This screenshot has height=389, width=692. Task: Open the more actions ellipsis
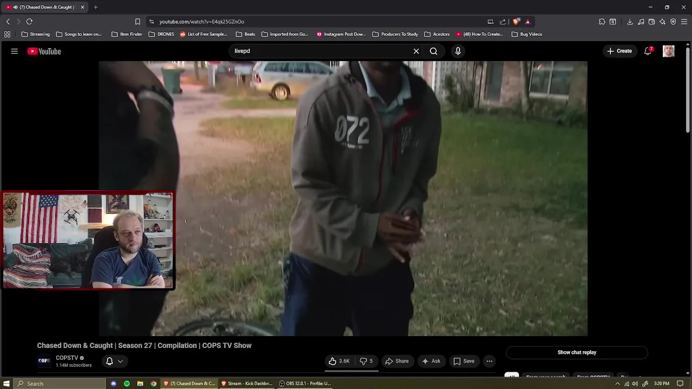[x=489, y=361]
